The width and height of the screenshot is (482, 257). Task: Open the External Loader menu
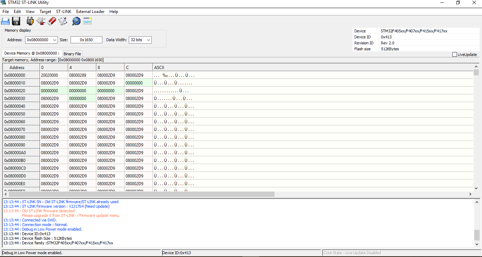click(x=90, y=12)
